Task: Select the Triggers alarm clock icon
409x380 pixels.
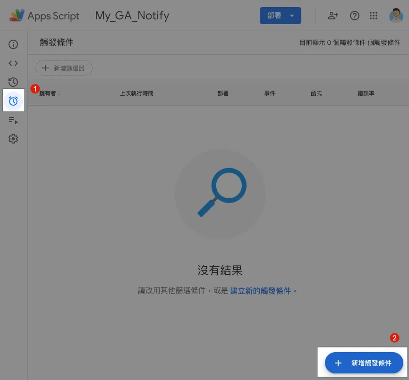Action: point(13,101)
